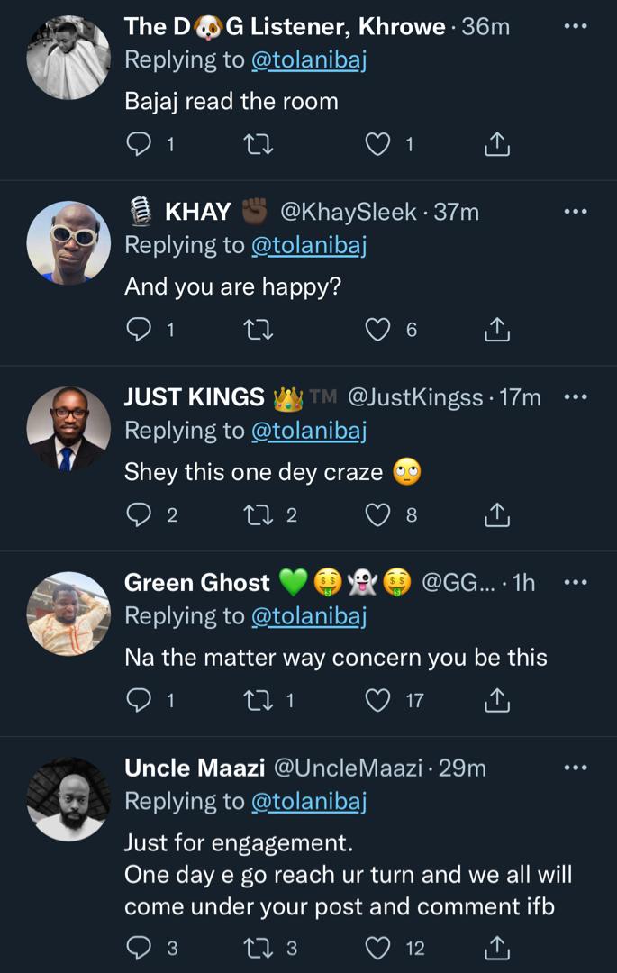617x973 pixels.
Task: Retweet Uncle Maazi's "Just for engagement" reply
Action: [259, 948]
